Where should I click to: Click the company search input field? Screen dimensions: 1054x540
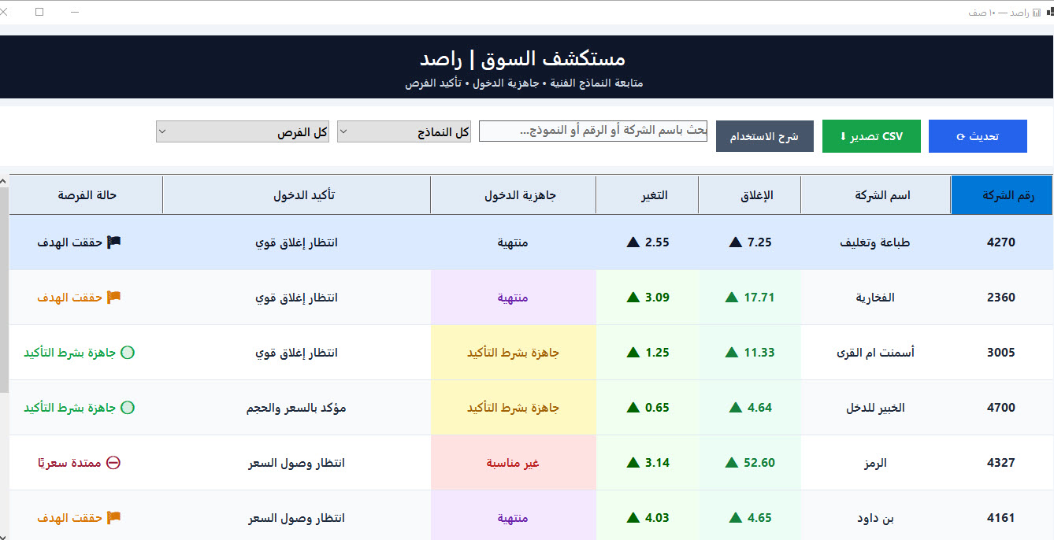coord(593,131)
